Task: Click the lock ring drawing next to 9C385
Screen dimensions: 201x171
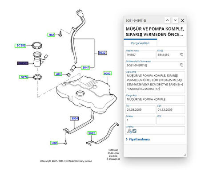Action: (x=37, y=46)
